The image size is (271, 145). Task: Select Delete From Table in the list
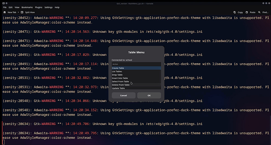pos(136,85)
